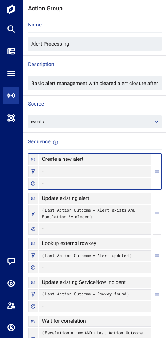Click the Sequence help question mark icon
The width and height of the screenshot is (166, 338).
pos(55,142)
